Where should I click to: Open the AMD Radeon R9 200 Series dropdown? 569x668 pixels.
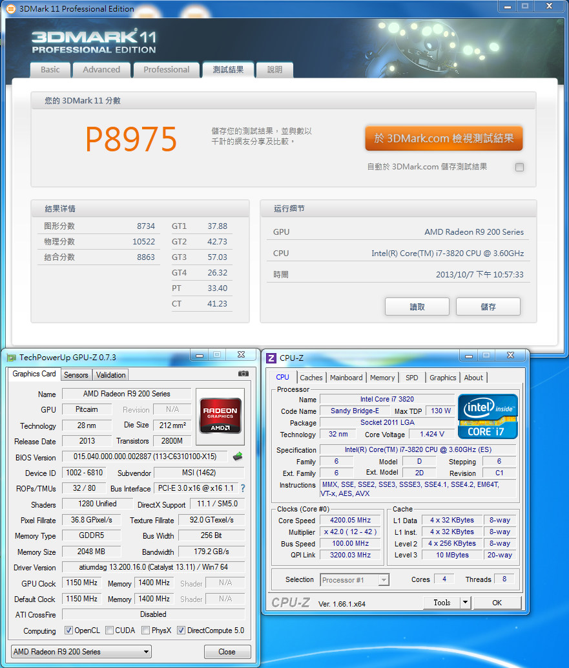click(81, 651)
